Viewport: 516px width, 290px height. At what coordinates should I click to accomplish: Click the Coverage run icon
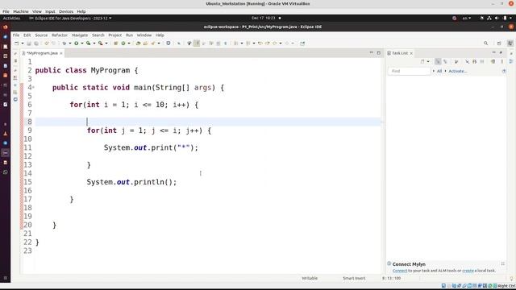click(x=88, y=43)
